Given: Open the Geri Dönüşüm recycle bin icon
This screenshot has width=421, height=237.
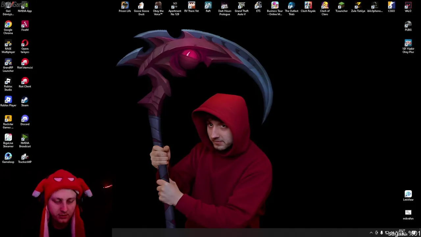Looking at the screenshot, I should point(8,9).
